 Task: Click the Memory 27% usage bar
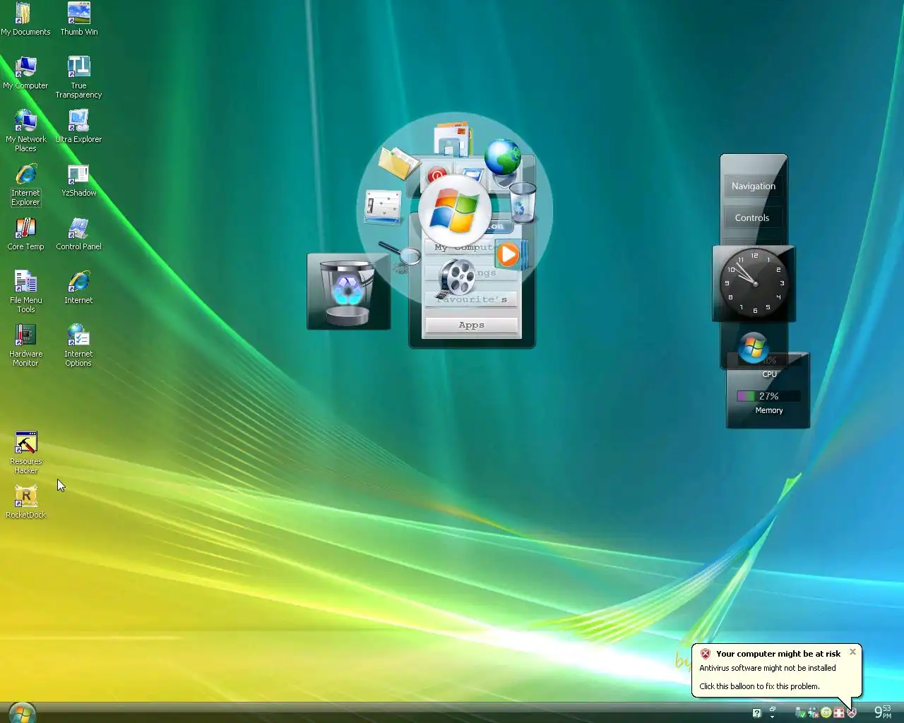click(768, 396)
